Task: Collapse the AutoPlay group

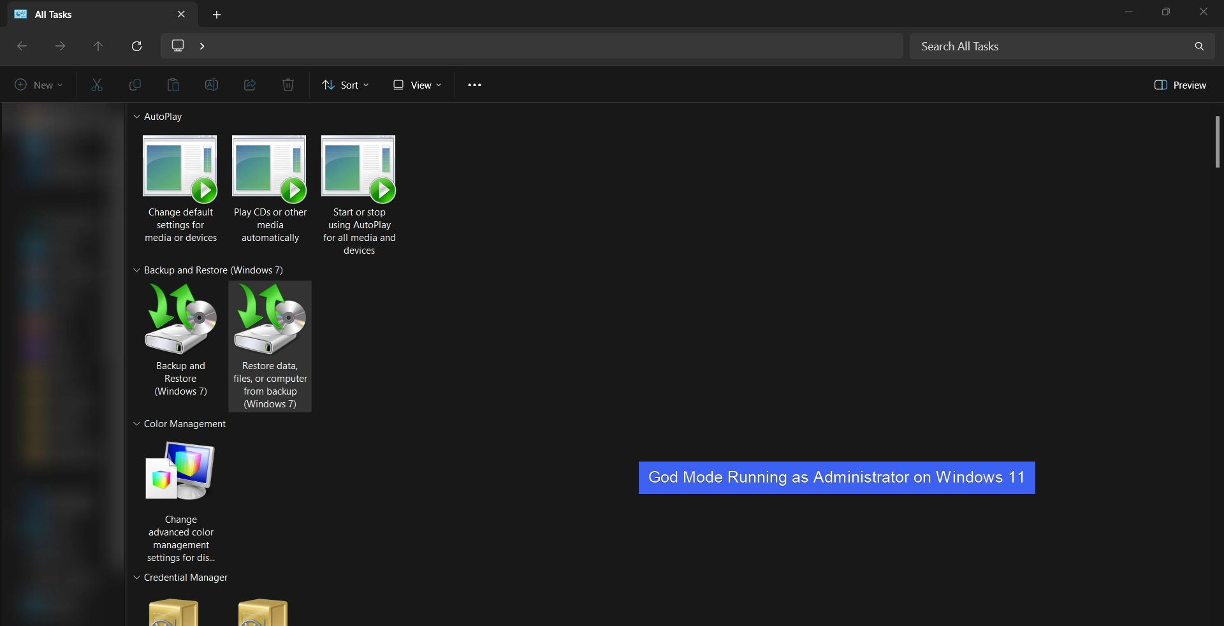Action: [x=136, y=117]
